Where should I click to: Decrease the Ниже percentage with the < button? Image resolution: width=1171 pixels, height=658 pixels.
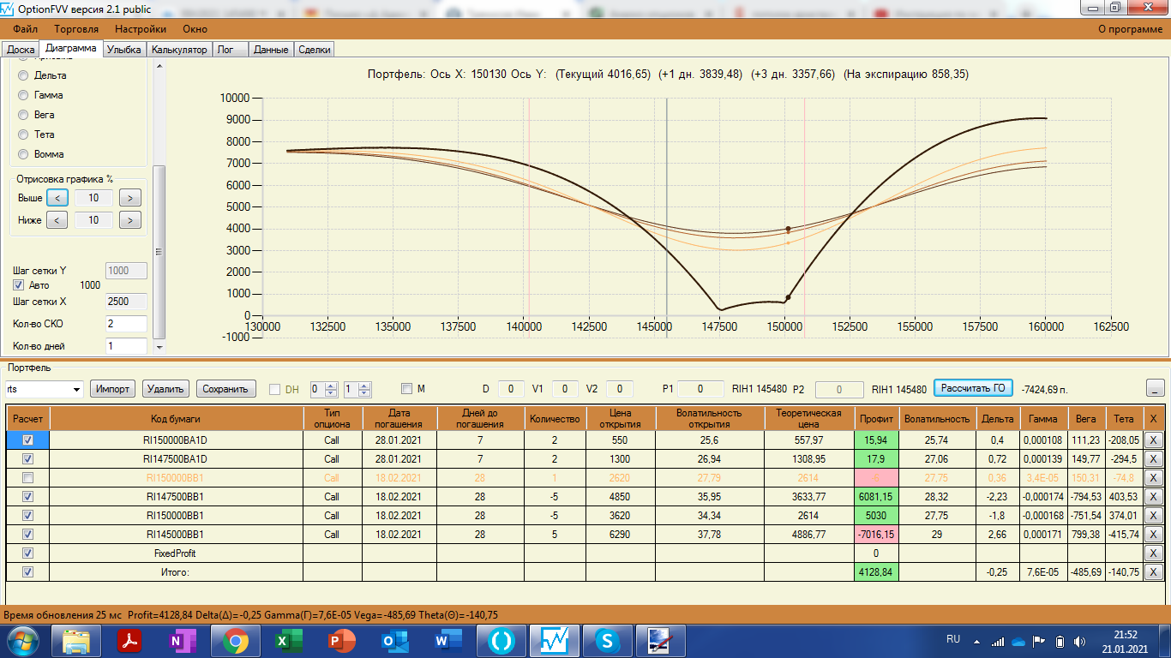point(57,220)
